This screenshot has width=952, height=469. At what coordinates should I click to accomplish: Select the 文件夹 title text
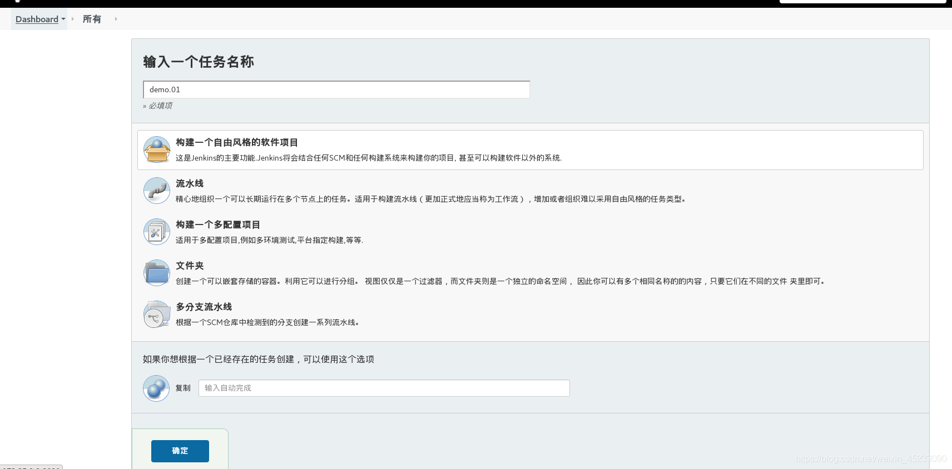[x=190, y=266]
